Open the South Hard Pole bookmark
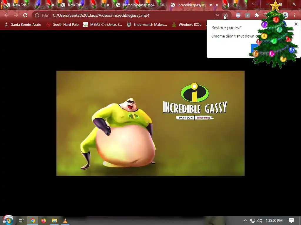The height and width of the screenshot is (225, 301). pos(62,25)
